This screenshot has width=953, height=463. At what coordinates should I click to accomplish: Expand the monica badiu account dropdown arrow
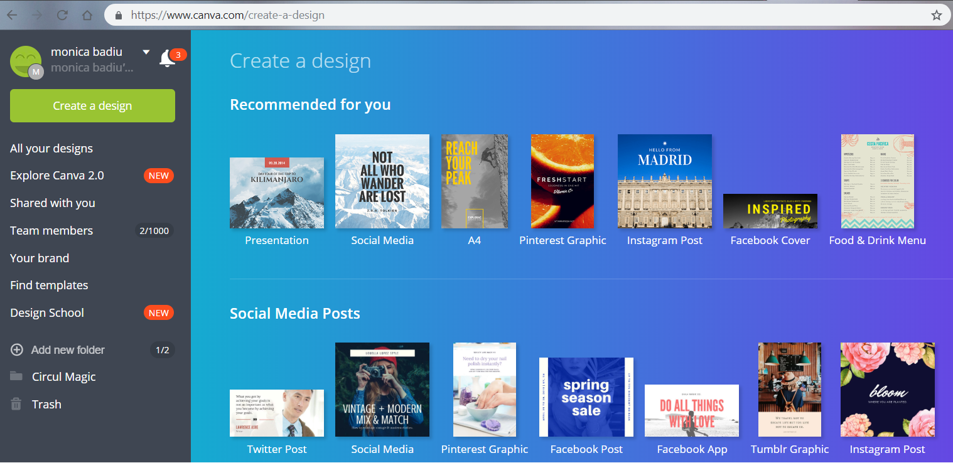(x=146, y=52)
